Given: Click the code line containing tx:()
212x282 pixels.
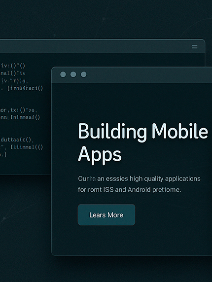Looking at the screenshot, I should pos(18,110).
